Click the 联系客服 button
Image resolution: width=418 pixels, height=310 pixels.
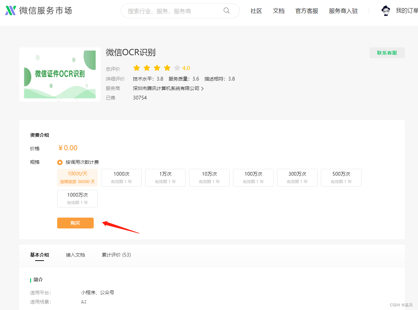(387, 53)
